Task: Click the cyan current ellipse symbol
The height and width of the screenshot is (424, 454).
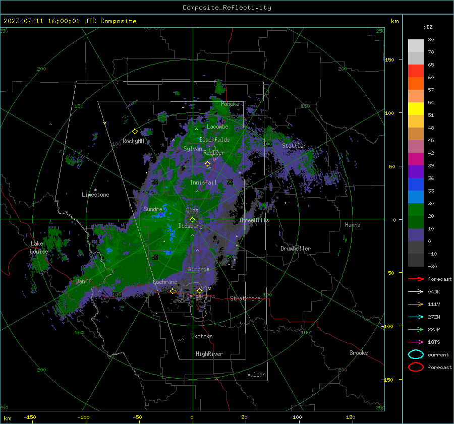Action: click(x=416, y=354)
